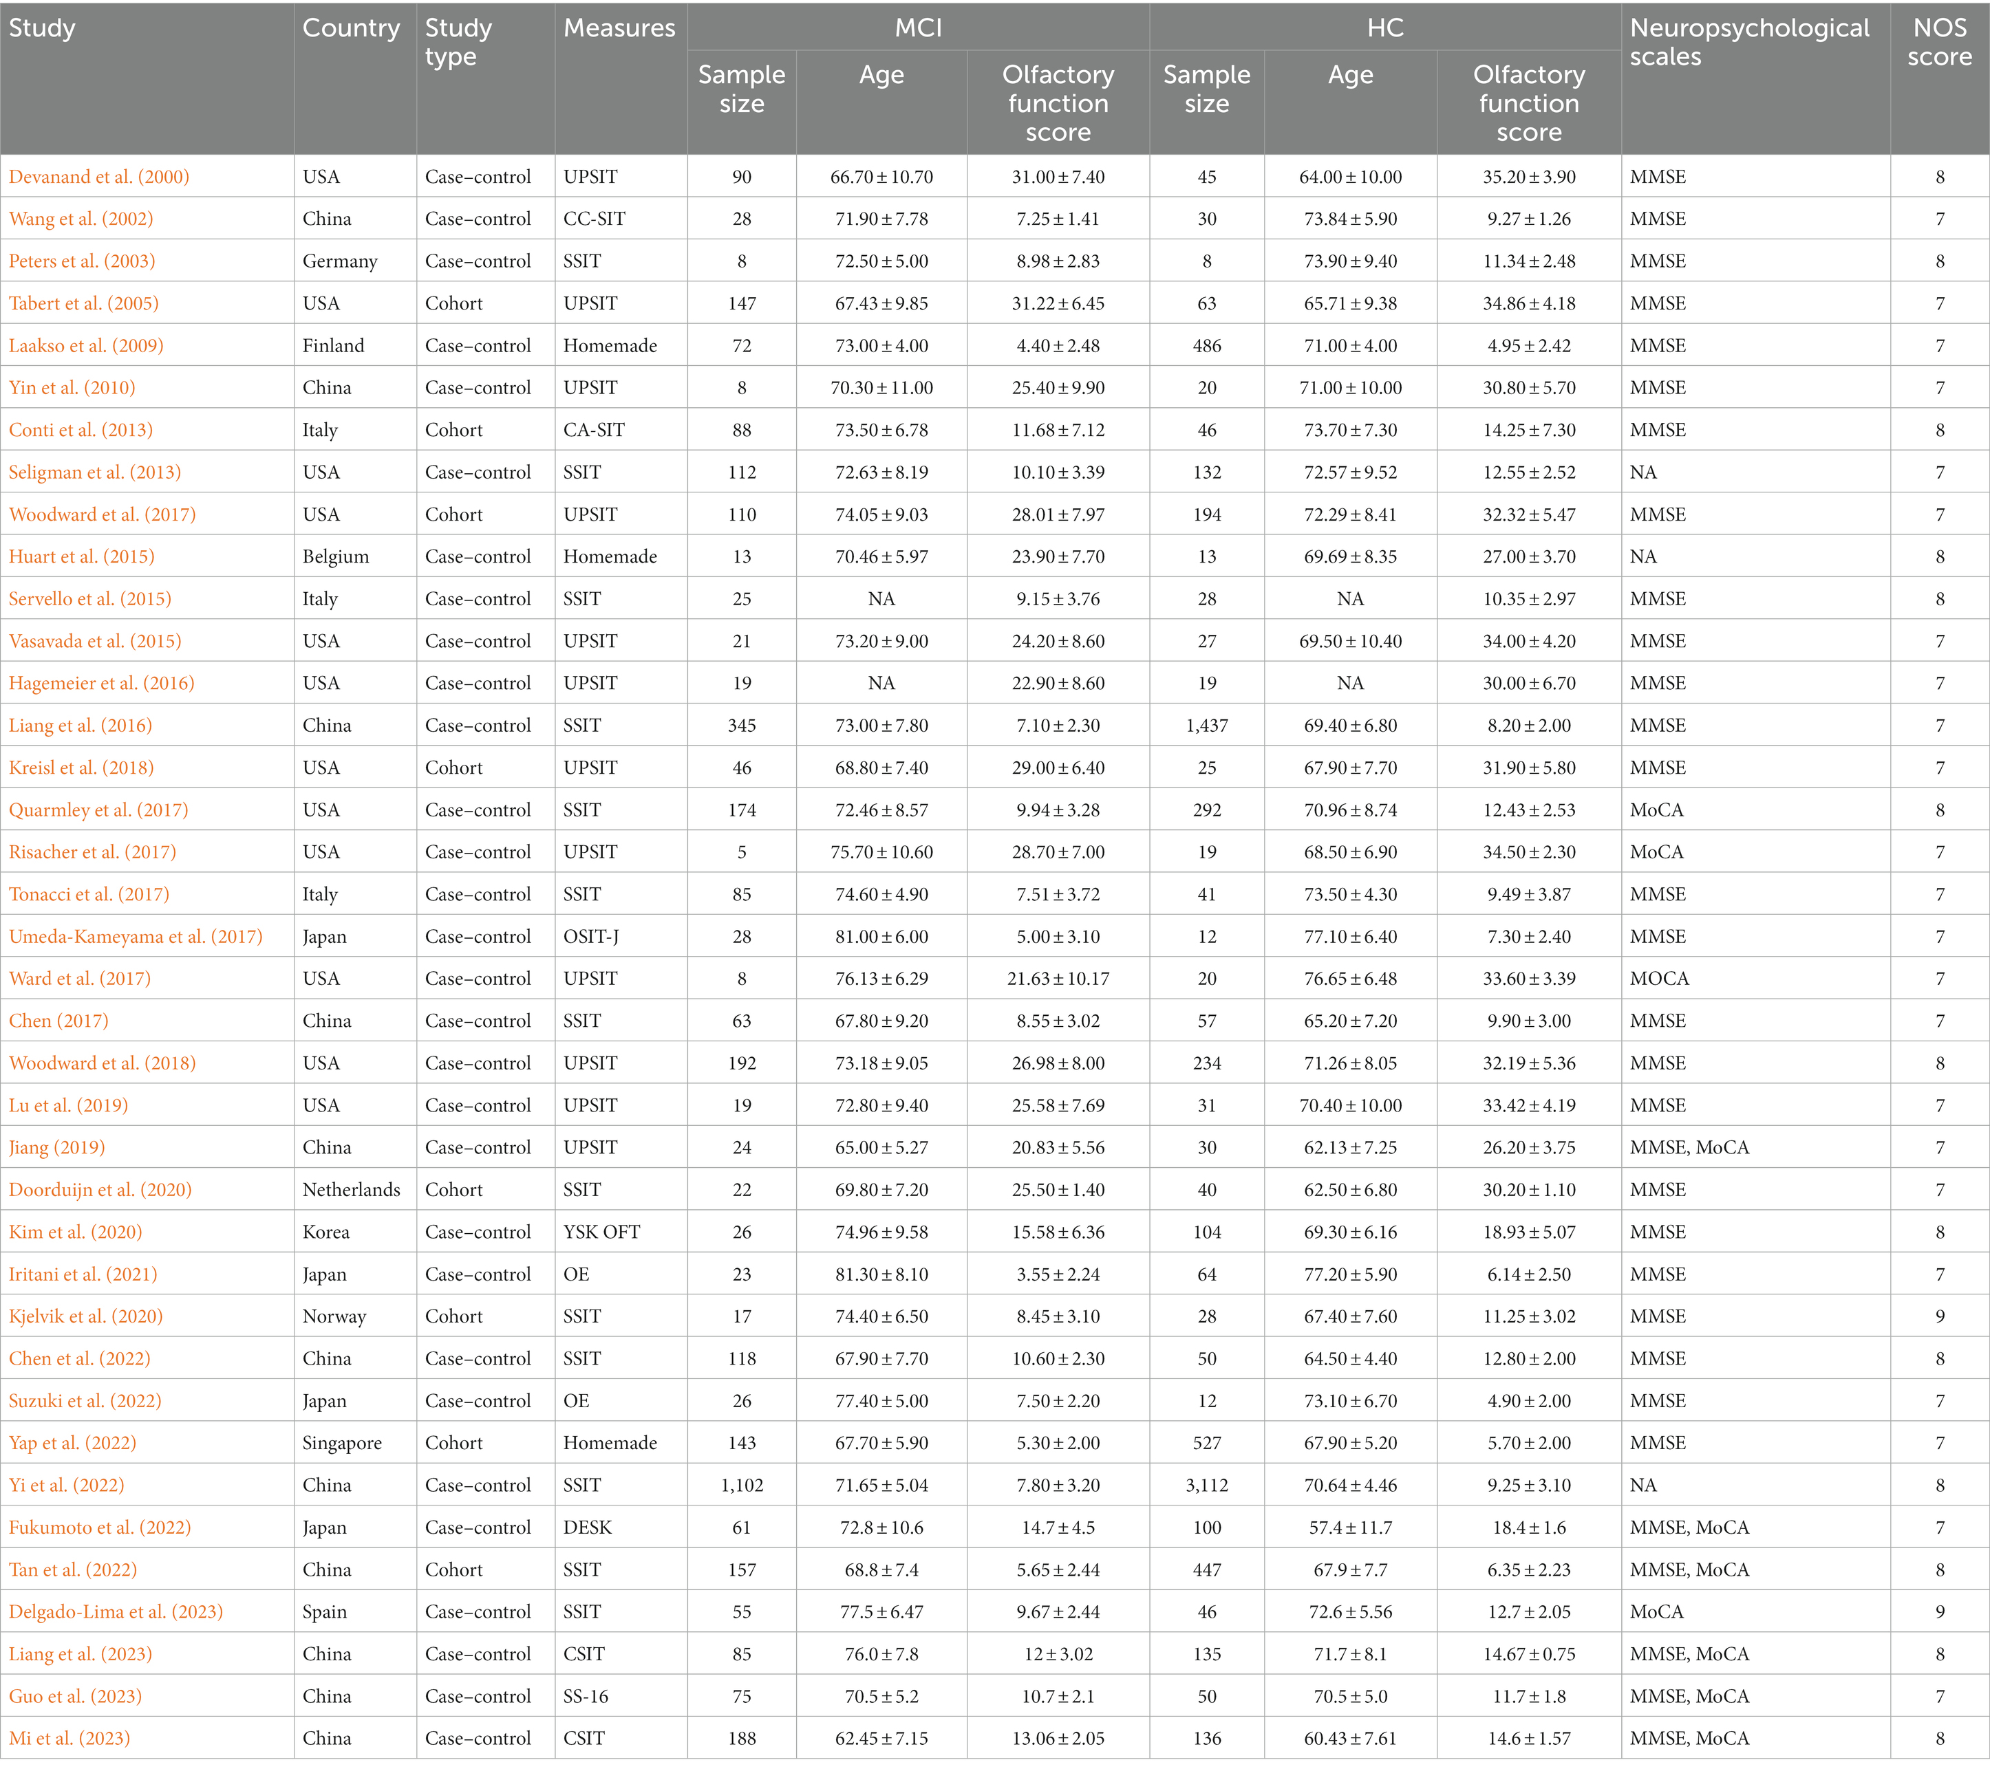Click the CC-SIT measure cell
1990x1771 pixels.
[594, 219]
